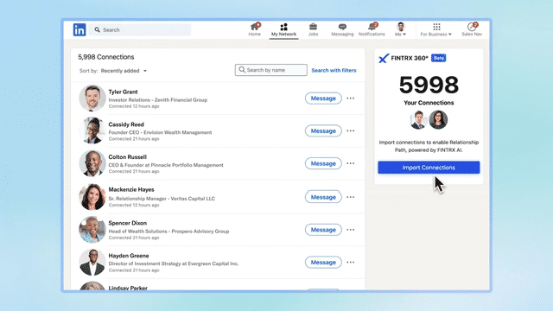The image size is (553, 311).
Task: Open the Me profile menu
Action: (400, 29)
